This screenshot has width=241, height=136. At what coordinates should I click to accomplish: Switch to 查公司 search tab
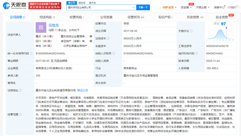click(72, 3)
